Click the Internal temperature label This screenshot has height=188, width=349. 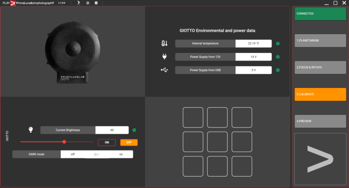pyautogui.click(x=205, y=43)
